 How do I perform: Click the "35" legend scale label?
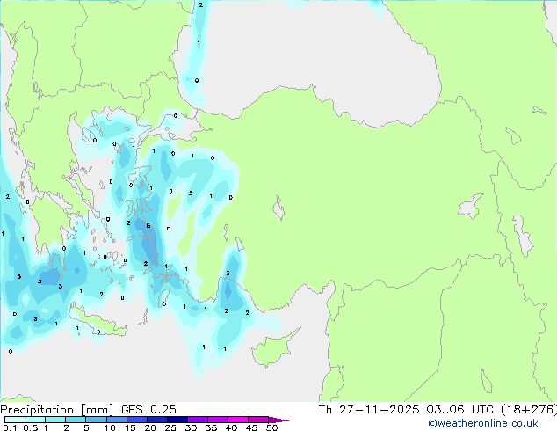[x=211, y=427]
